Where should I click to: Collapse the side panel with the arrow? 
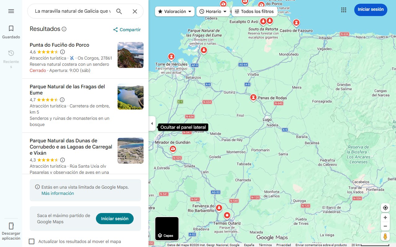click(x=152, y=123)
